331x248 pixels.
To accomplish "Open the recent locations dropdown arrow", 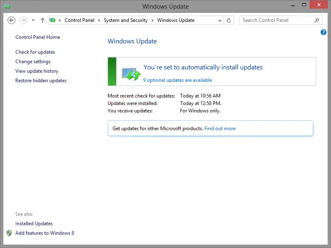I will 33,20.
